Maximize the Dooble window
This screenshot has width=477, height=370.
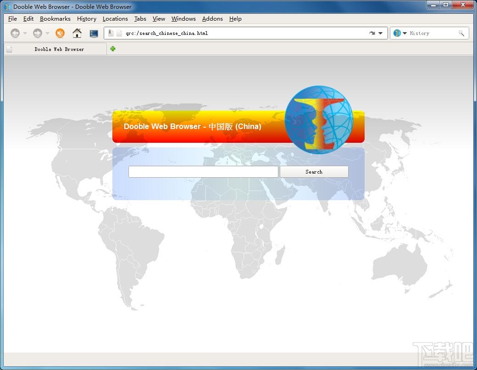pos(446,5)
